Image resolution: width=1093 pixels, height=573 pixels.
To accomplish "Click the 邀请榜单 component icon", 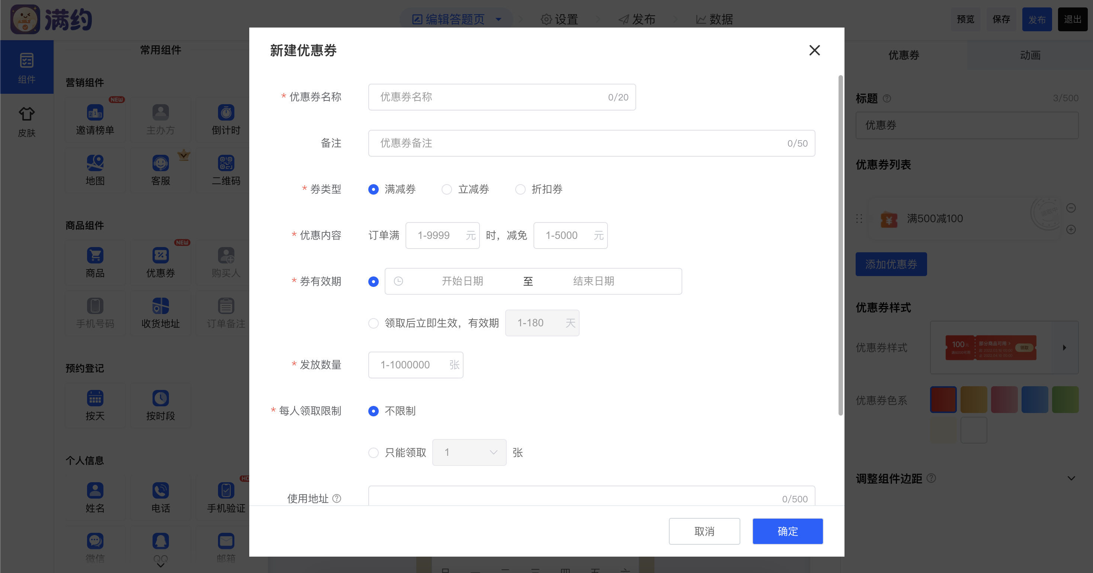I will [95, 113].
